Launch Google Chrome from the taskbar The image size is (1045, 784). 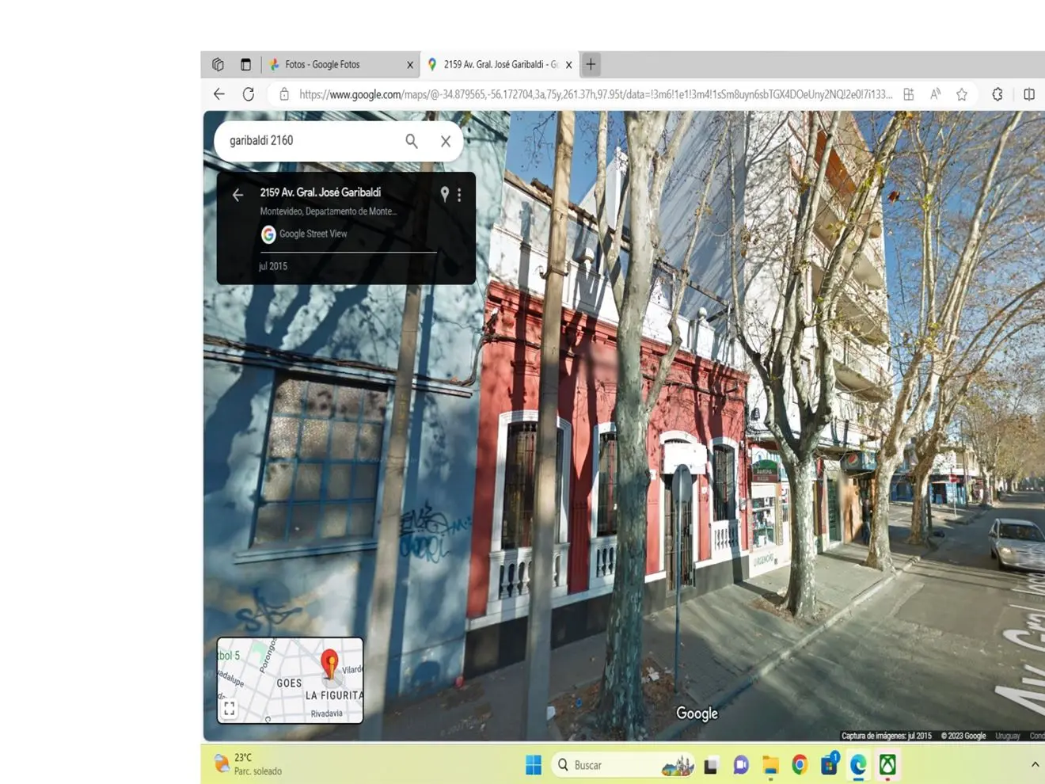click(x=800, y=765)
